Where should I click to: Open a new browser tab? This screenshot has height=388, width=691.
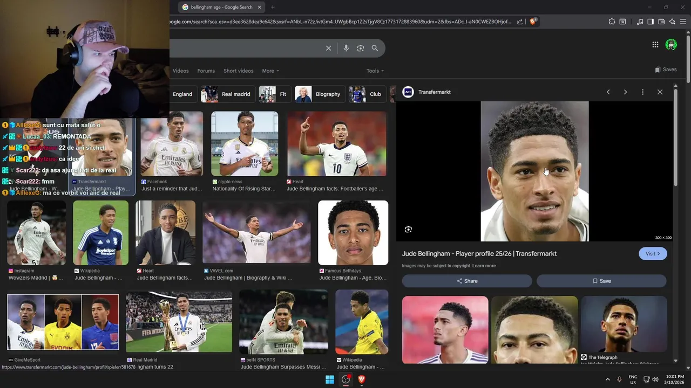pyautogui.click(x=273, y=7)
